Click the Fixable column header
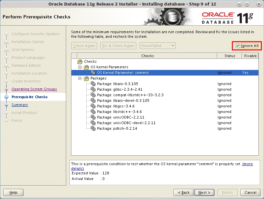The height and width of the screenshot is (199, 264). 250,56
